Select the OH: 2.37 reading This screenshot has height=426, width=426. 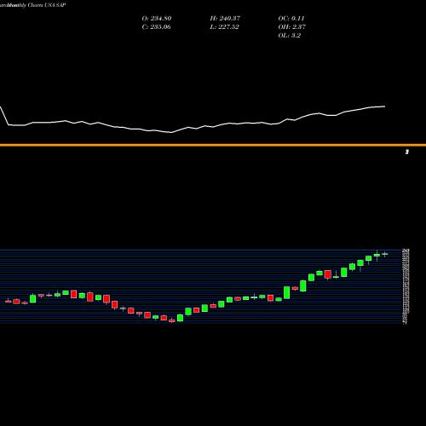(291, 27)
